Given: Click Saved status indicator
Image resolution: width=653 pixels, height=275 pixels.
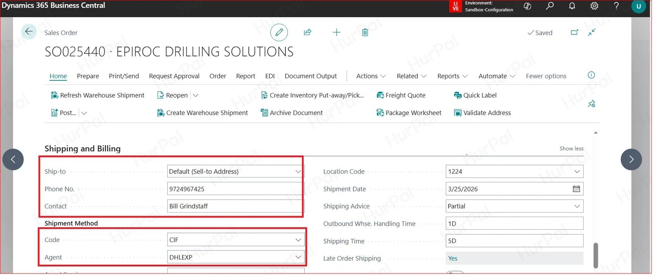Looking at the screenshot, I should [x=540, y=33].
